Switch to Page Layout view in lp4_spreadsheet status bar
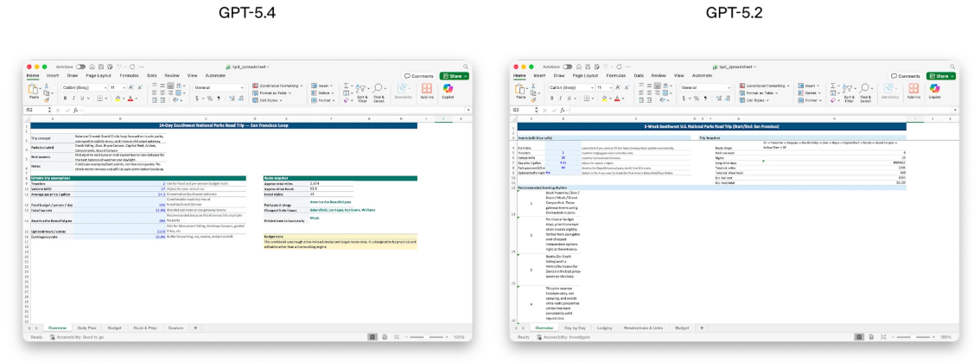 tap(385, 337)
